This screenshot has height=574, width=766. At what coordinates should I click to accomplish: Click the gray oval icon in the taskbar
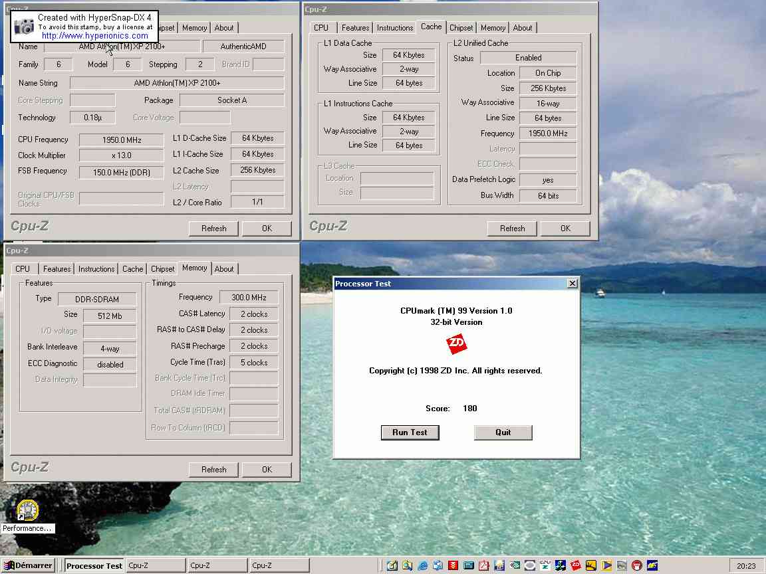coord(529,565)
